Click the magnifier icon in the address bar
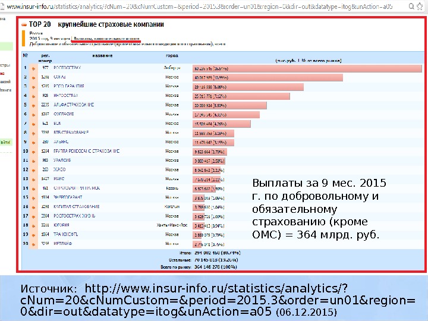Viewport: 428px width, 321px height. click(x=411, y=7)
